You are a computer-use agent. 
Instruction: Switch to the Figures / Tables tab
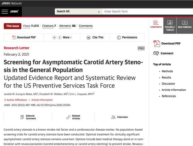(x=170, y=26)
